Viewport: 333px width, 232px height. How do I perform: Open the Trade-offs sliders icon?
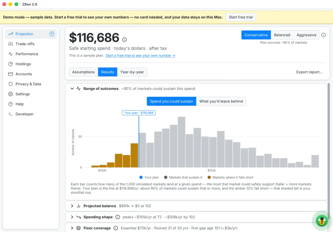(x=11, y=44)
